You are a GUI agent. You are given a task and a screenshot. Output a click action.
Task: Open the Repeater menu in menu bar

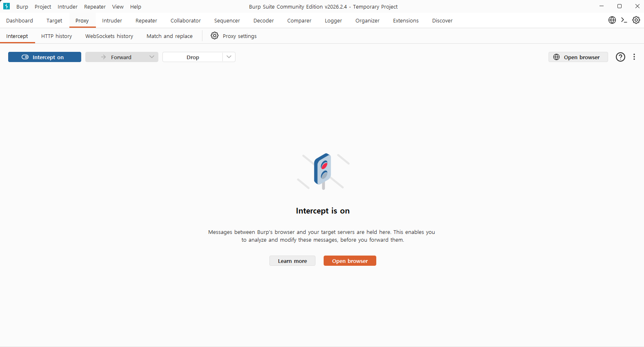95,7
